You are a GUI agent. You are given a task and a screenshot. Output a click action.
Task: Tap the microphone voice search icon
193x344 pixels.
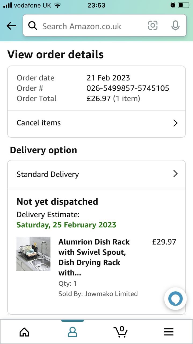pyautogui.click(x=175, y=26)
